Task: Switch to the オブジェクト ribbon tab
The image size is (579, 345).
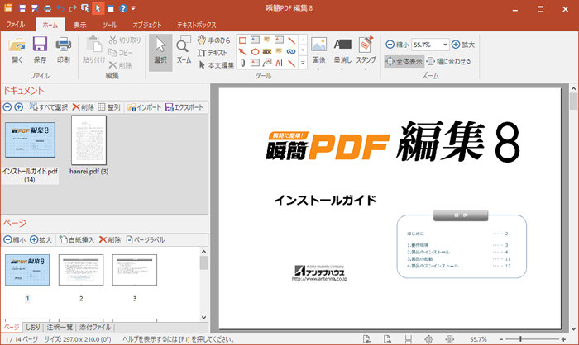Action: click(147, 25)
